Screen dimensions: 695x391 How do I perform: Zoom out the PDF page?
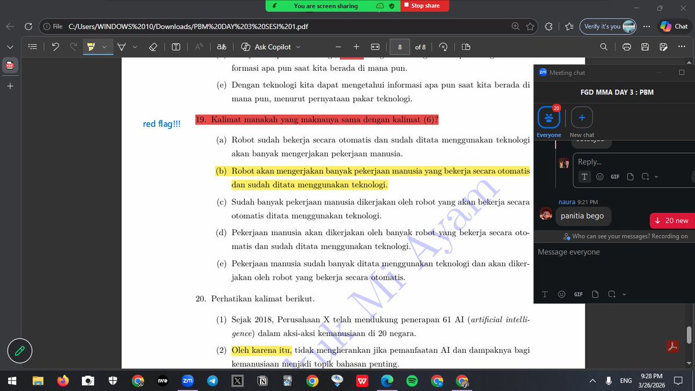pos(338,47)
